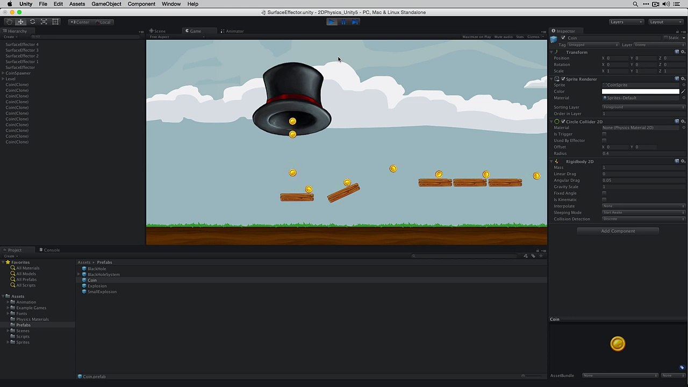Toggle the Static checkbox

665,38
